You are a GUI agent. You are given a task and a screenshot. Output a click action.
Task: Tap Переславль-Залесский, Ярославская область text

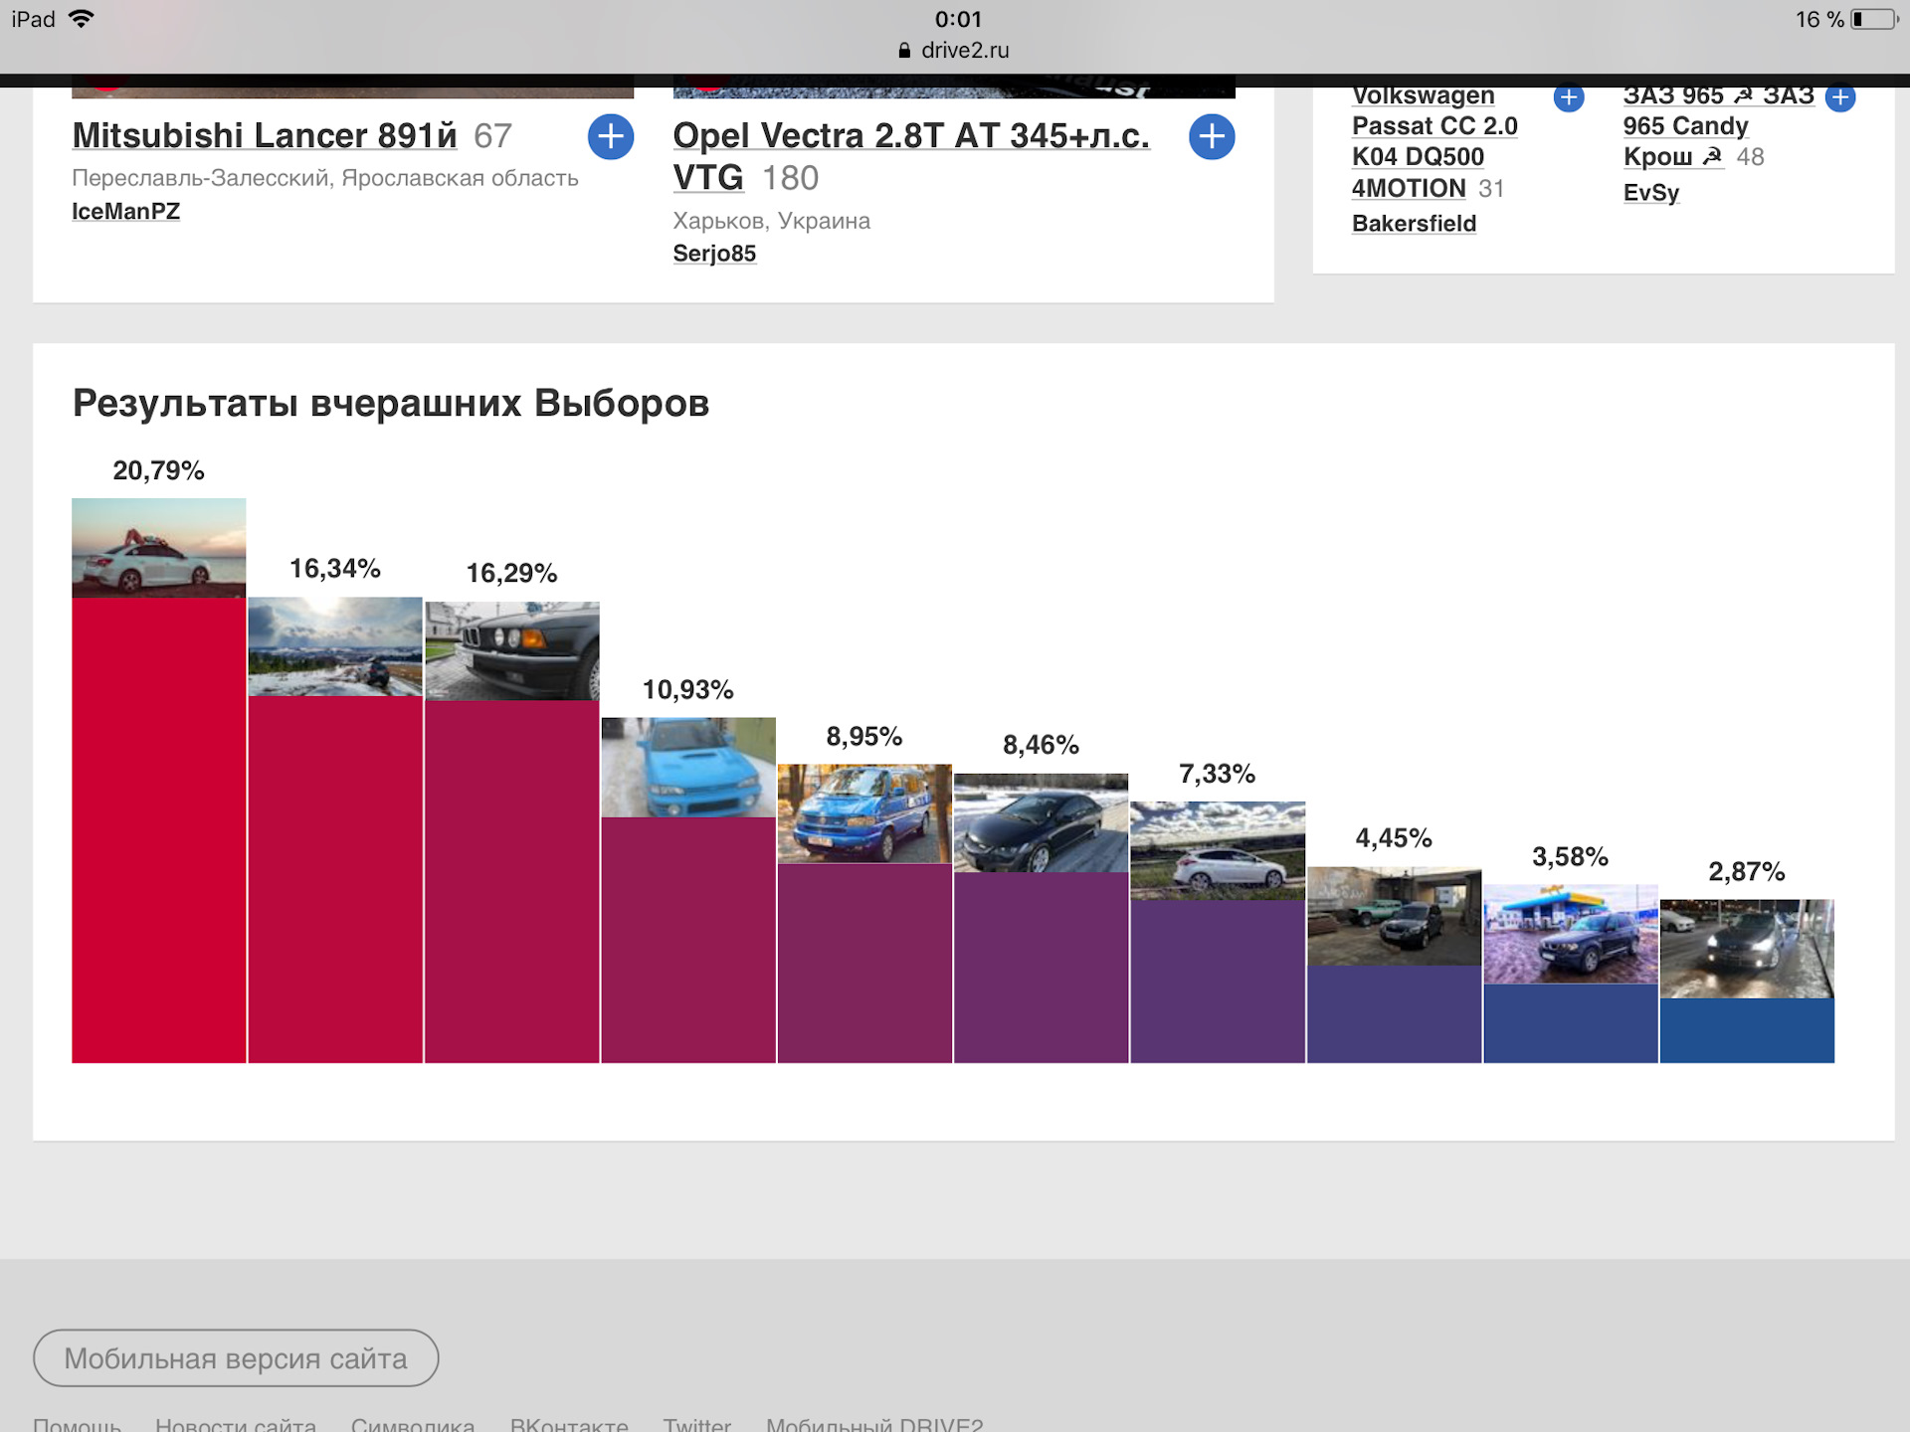[x=325, y=178]
